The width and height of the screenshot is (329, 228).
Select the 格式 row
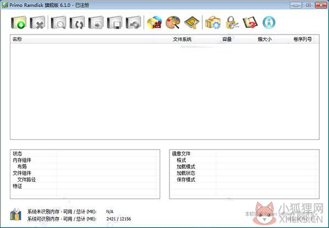tap(245, 160)
